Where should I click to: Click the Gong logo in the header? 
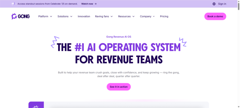tap(21, 16)
